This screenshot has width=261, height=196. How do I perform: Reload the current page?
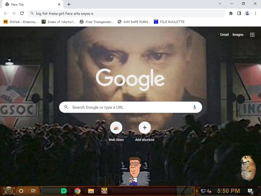(22, 13)
